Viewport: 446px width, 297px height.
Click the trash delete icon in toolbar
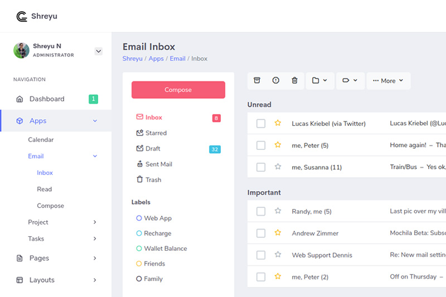pyautogui.click(x=295, y=80)
